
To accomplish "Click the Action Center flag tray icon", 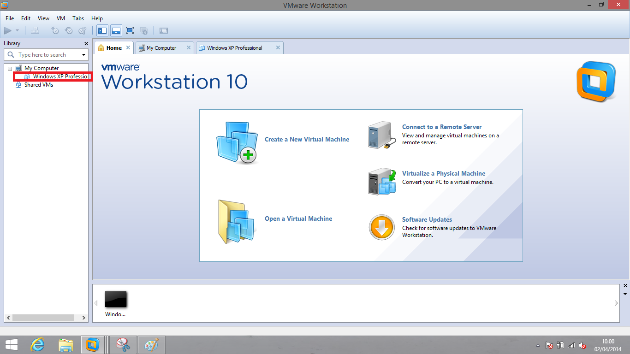I will 549,345.
